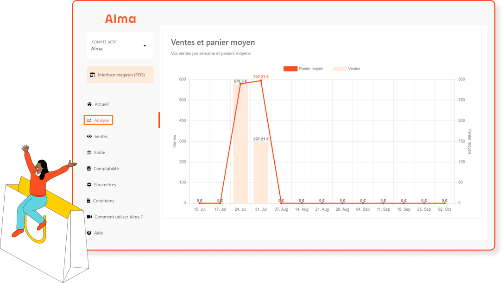504x283 pixels.
Task: Click the Solde bank icon
Action: (x=89, y=152)
